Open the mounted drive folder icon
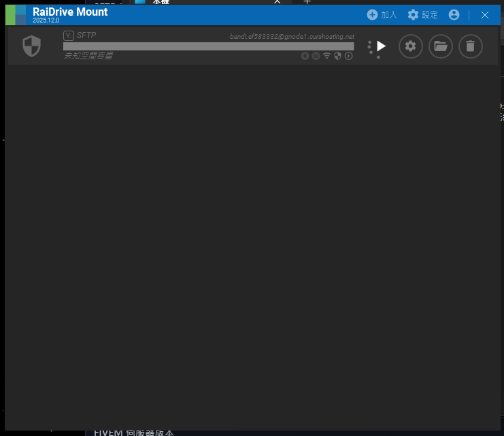 (x=440, y=46)
